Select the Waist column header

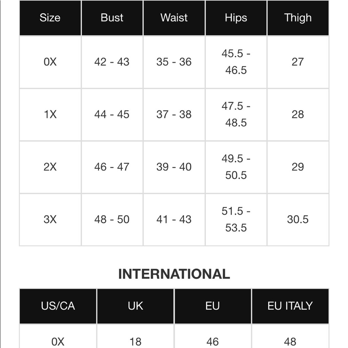[x=174, y=18]
